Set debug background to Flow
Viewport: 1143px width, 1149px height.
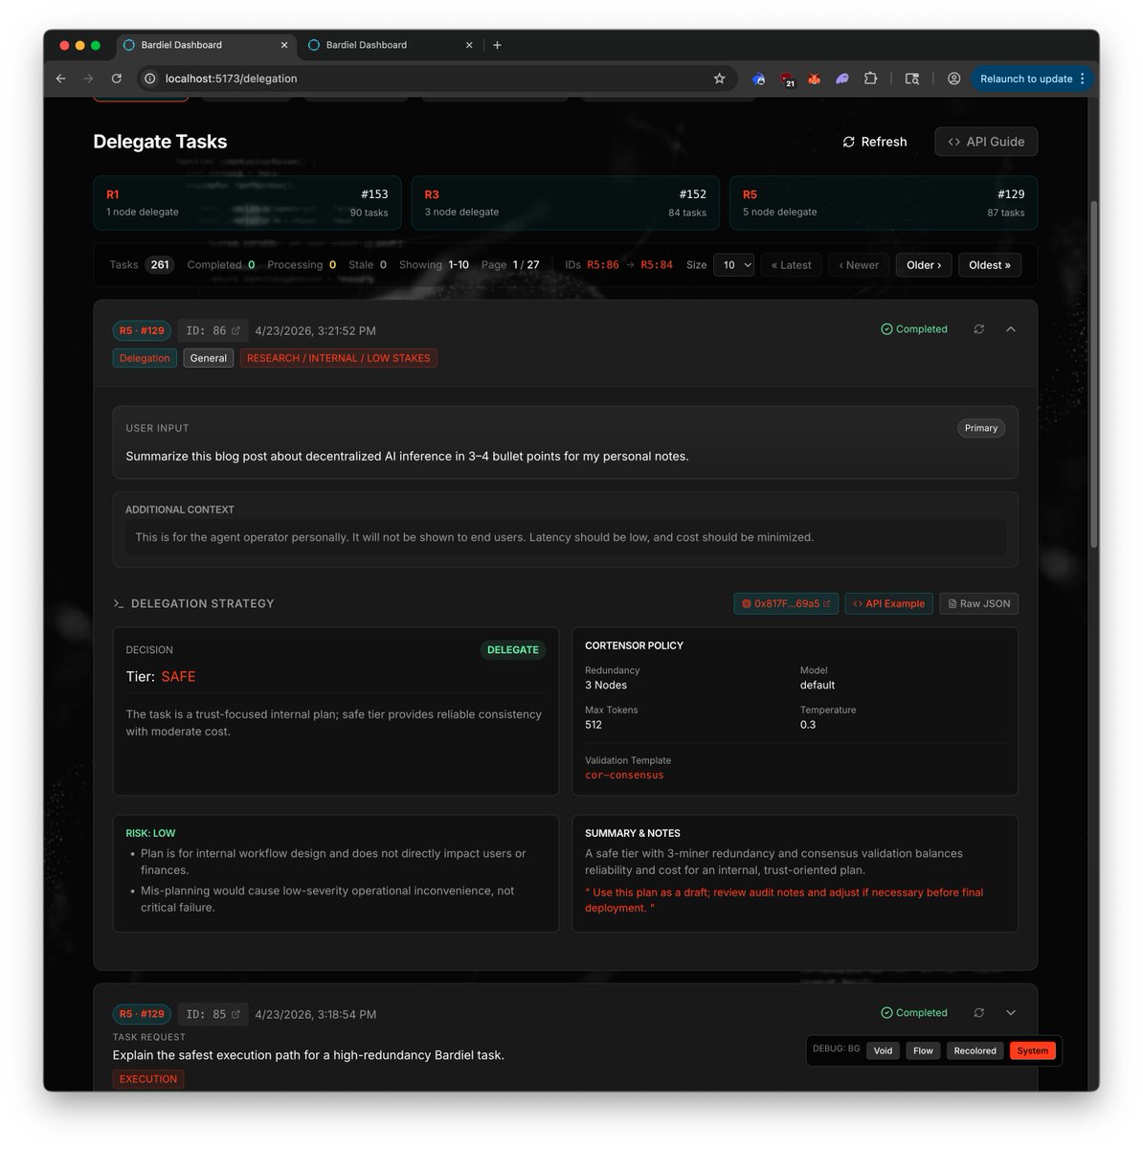(x=923, y=1051)
